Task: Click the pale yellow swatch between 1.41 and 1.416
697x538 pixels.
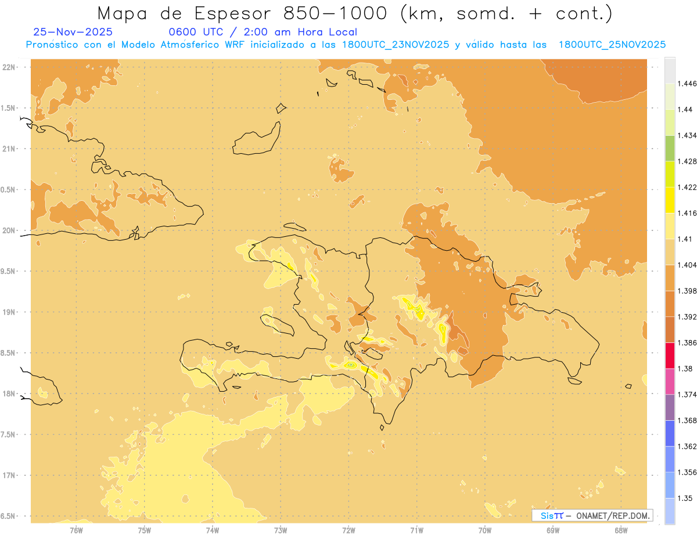Action: coord(670,226)
